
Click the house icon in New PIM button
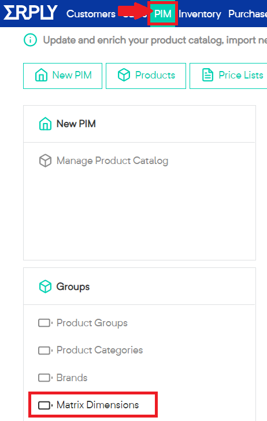(41, 75)
